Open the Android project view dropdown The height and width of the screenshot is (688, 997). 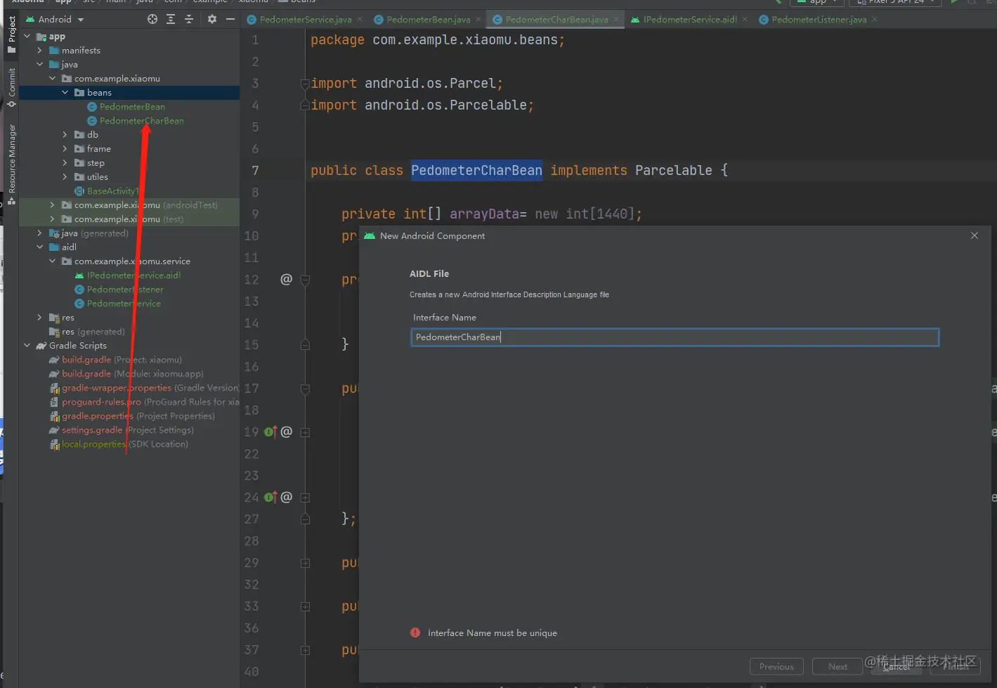click(x=55, y=20)
